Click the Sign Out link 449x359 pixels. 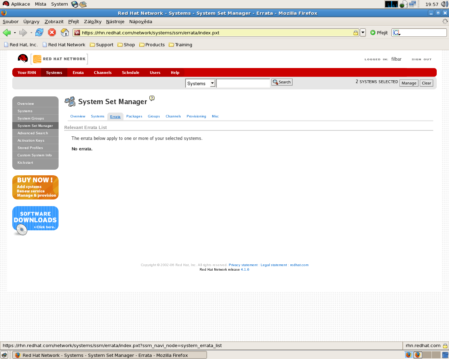(x=422, y=59)
